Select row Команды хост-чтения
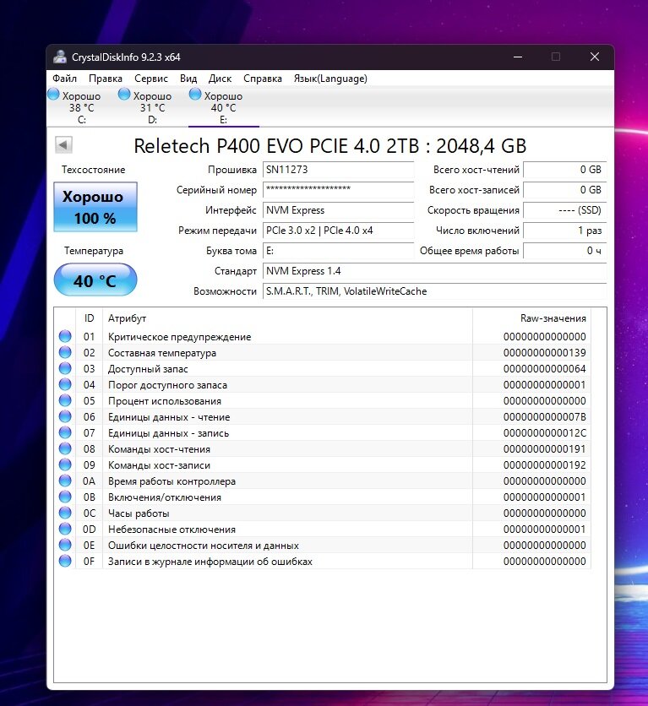 pyautogui.click(x=323, y=449)
